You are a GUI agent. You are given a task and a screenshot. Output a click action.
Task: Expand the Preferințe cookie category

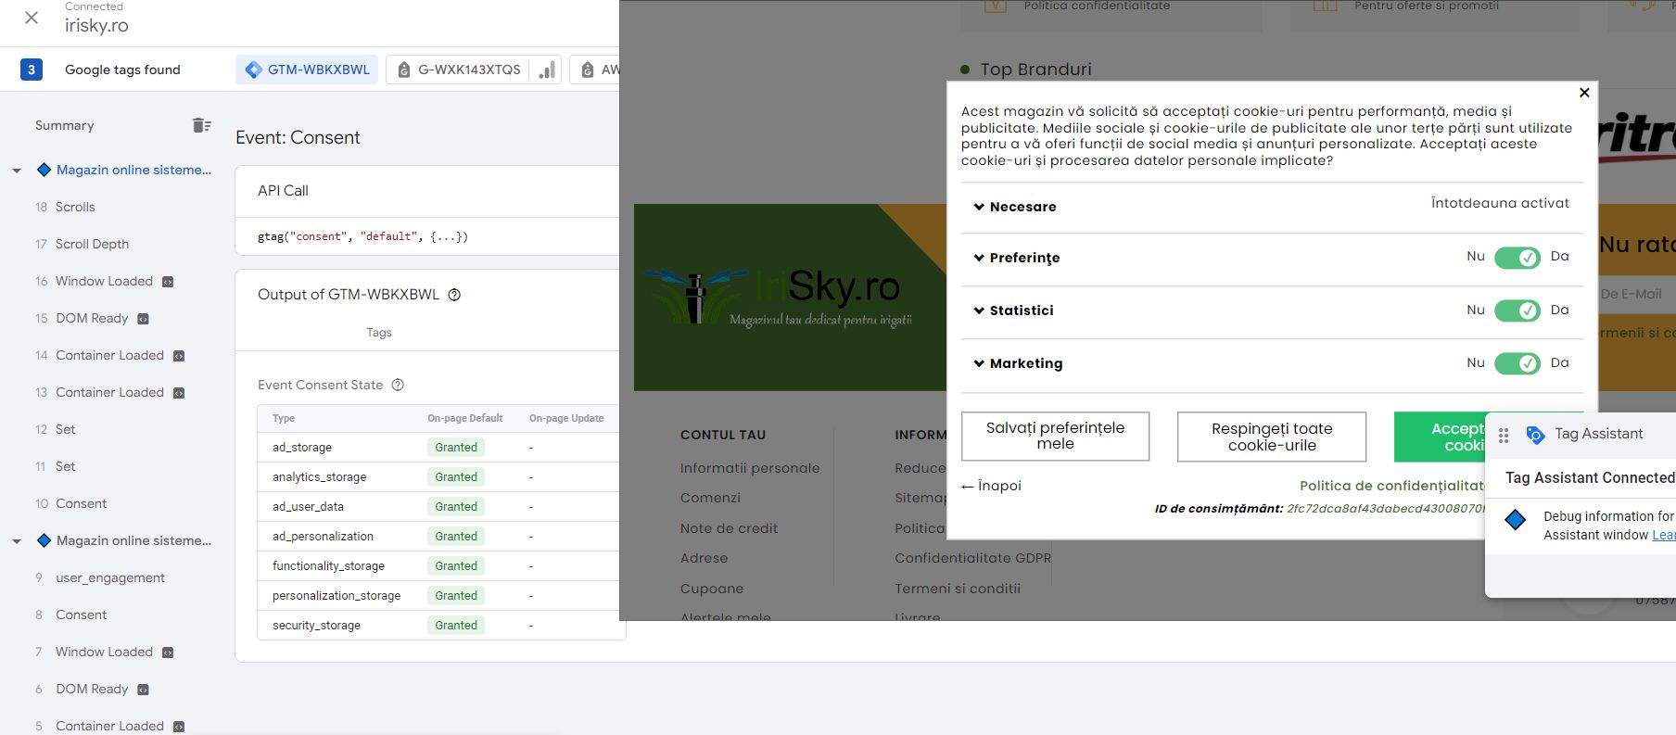(1017, 258)
